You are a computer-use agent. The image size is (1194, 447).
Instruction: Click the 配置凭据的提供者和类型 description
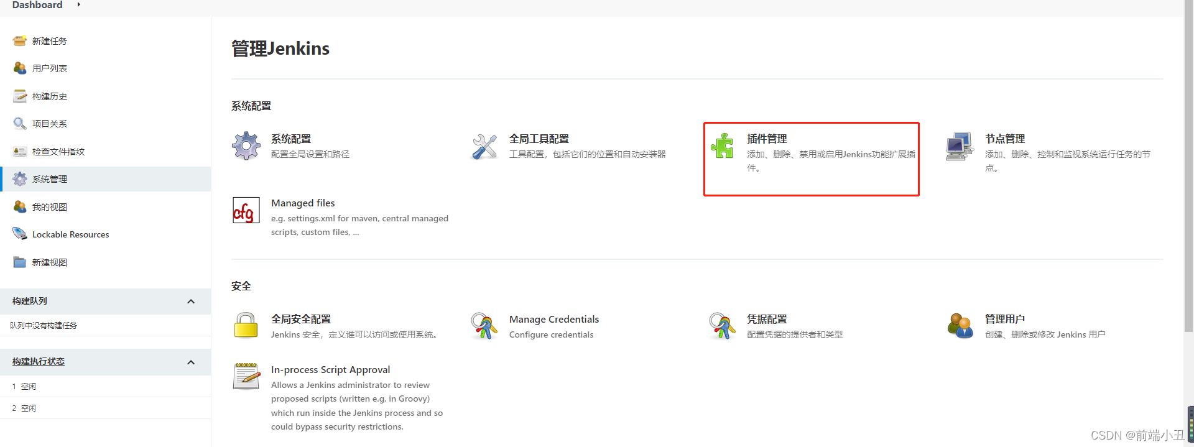(x=795, y=334)
